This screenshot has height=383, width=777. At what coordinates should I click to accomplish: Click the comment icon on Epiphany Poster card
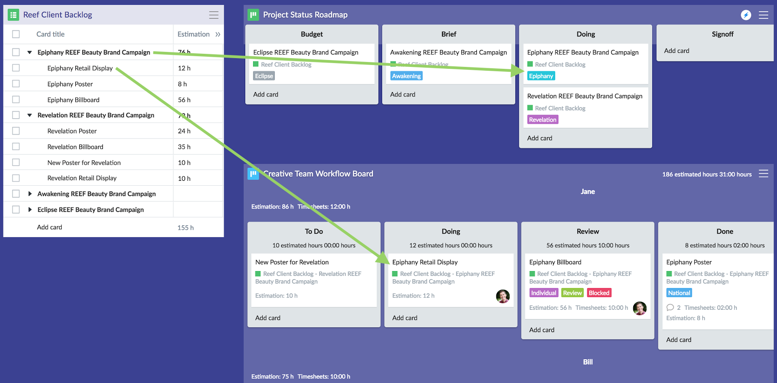(670, 307)
